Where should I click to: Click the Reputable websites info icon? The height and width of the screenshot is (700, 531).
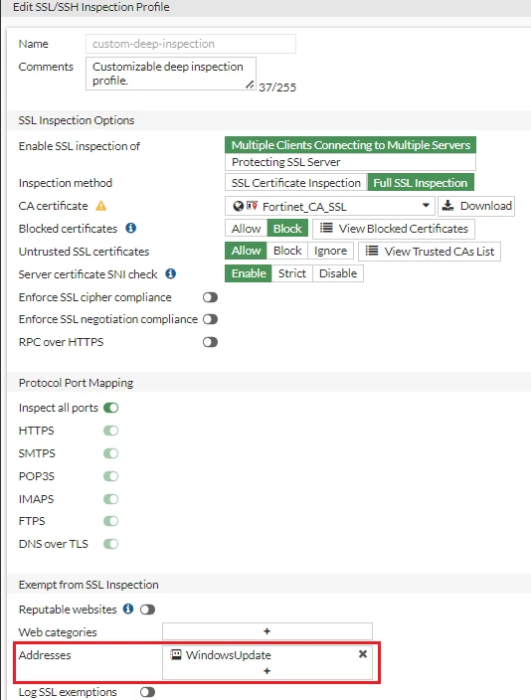(128, 609)
